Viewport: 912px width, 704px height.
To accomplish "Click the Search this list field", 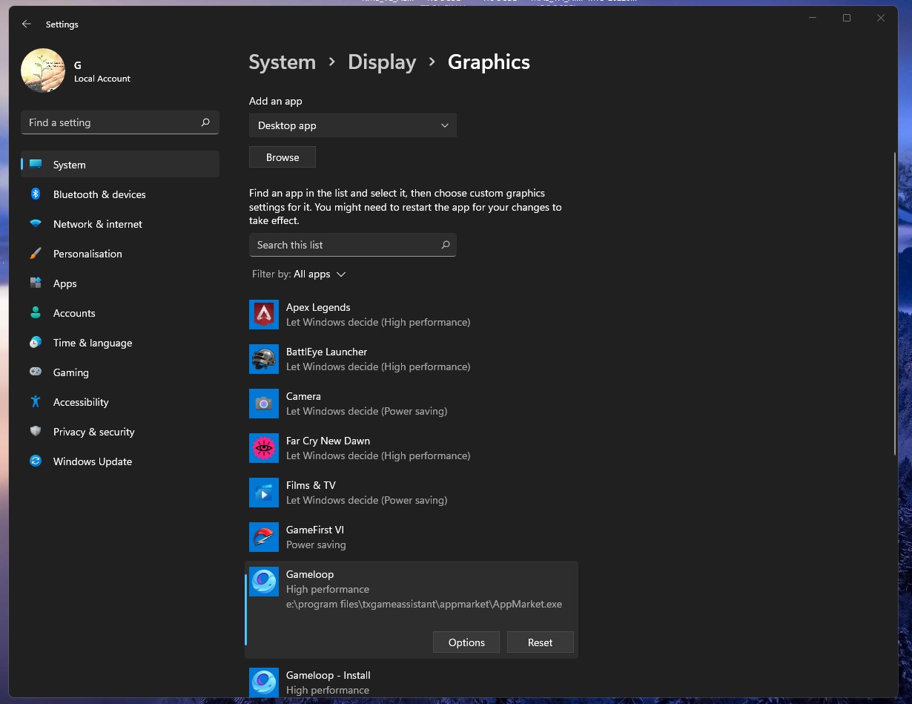I will (x=353, y=245).
